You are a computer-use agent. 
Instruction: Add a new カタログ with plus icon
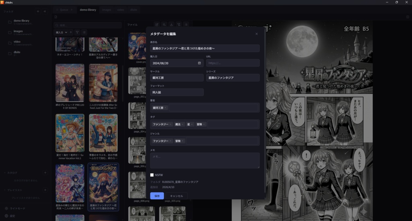45,173
